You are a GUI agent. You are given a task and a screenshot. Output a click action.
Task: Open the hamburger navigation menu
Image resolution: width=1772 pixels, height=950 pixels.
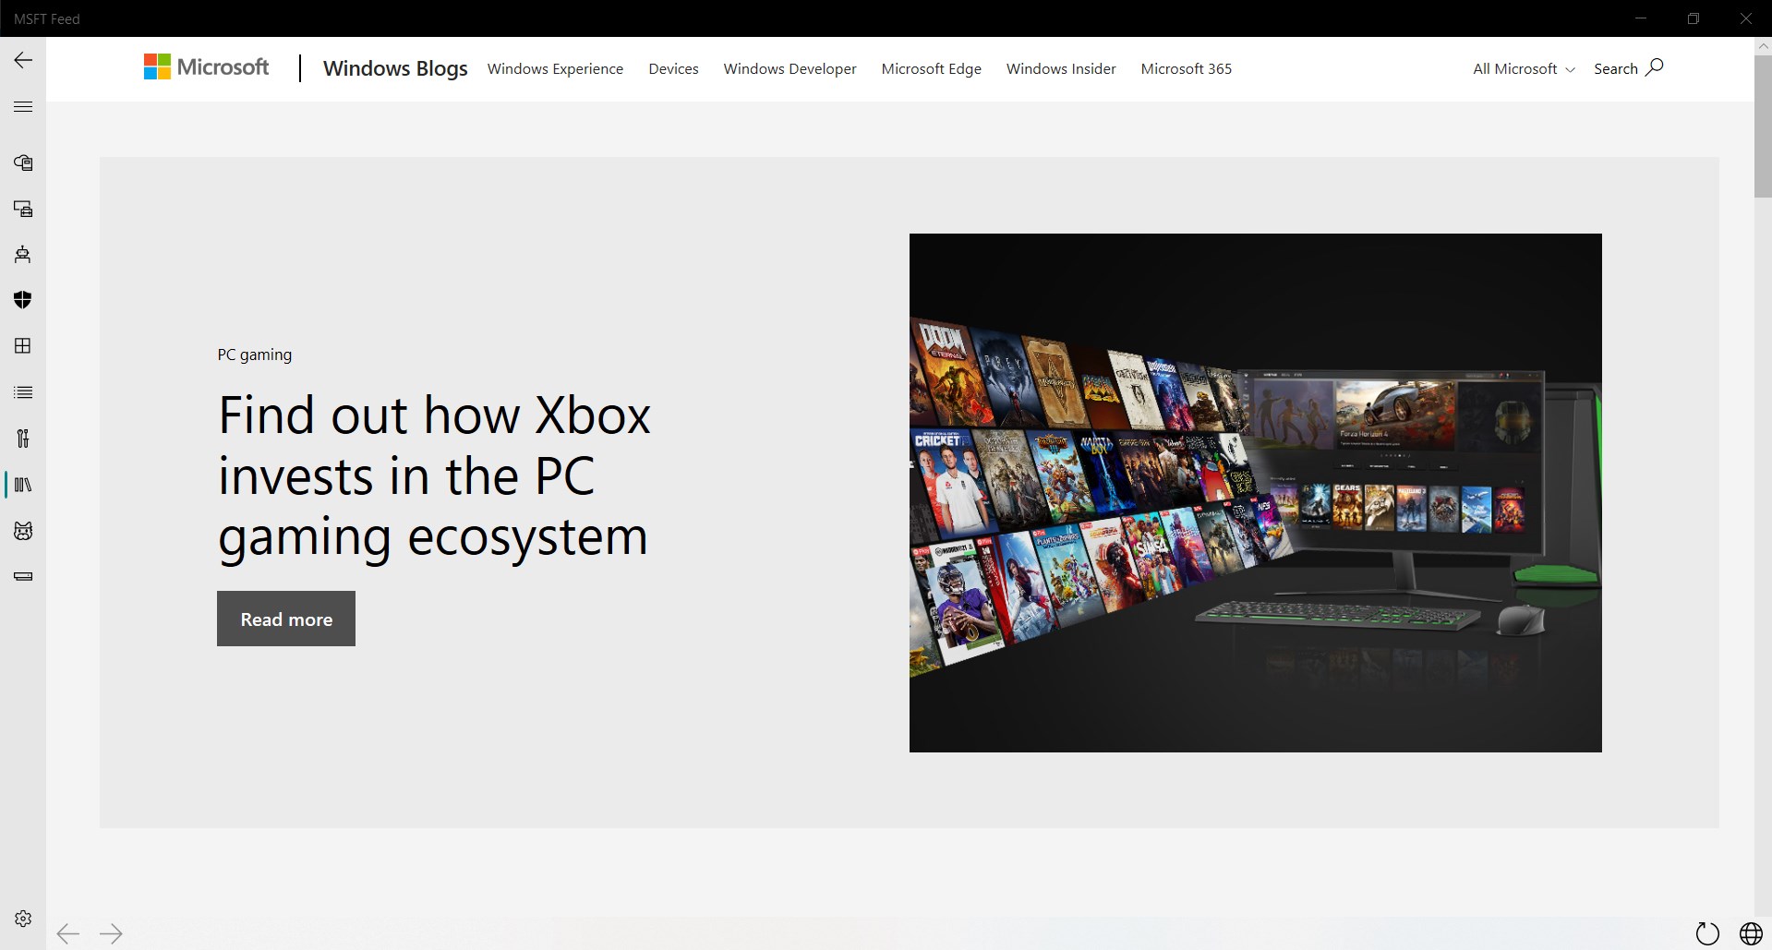coord(23,107)
